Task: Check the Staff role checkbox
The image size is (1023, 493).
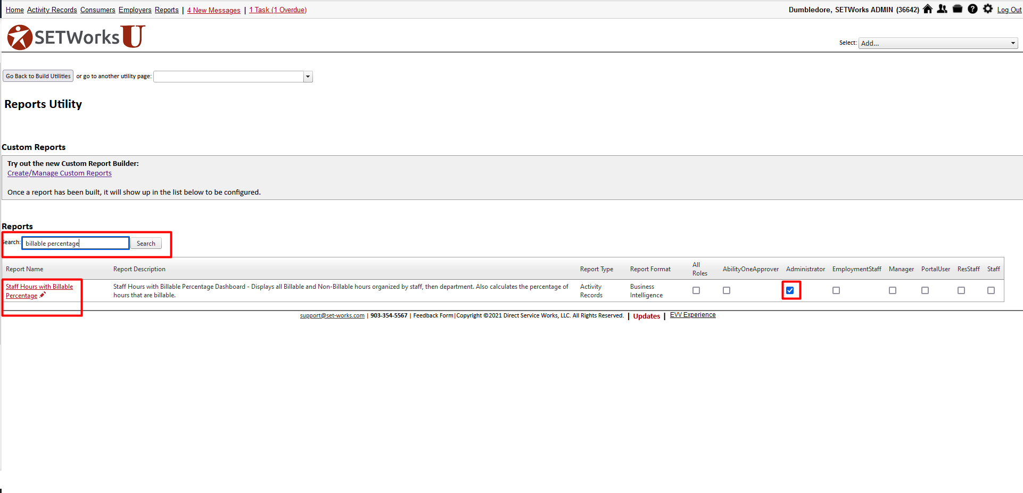Action: (x=991, y=290)
